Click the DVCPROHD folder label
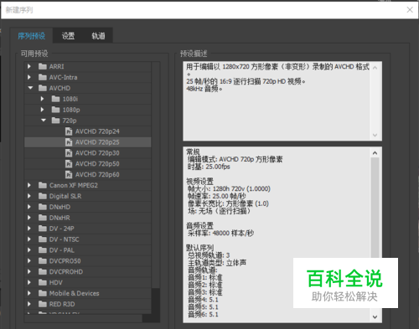419x329 pixels. pos(66,272)
